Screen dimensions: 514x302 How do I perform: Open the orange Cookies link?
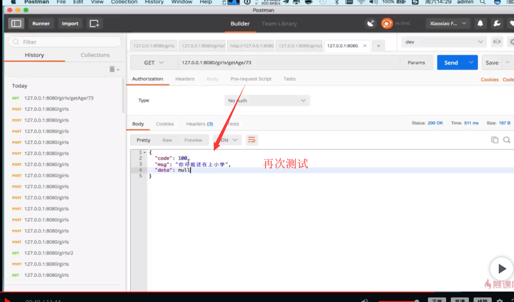489,80
